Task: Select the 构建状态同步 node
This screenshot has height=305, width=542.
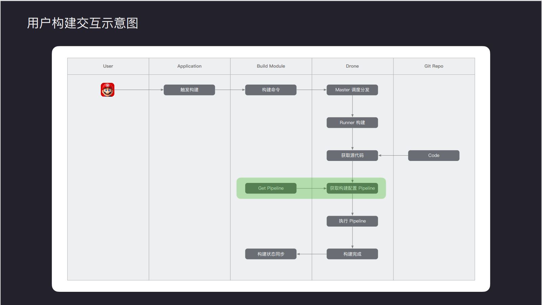Action: (271, 254)
